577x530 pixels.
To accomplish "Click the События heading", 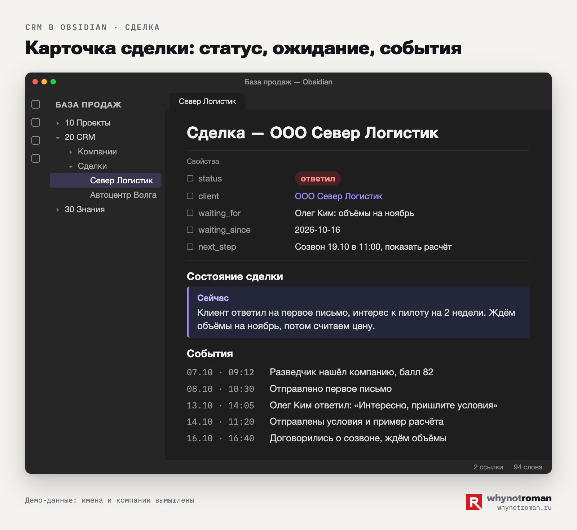I will (210, 354).
